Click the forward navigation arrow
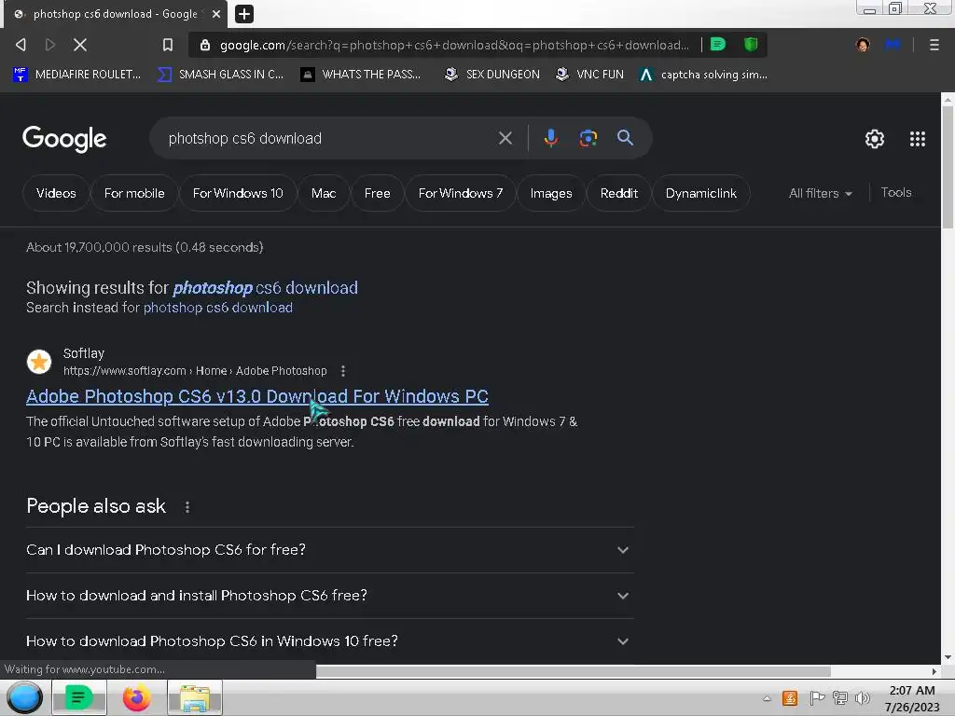 tap(50, 45)
